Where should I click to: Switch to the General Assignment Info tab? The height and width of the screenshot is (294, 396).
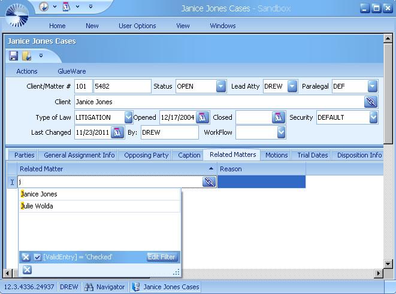pyautogui.click(x=79, y=155)
